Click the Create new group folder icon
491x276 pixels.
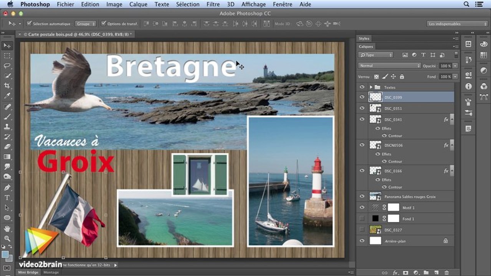click(x=426, y=273)
